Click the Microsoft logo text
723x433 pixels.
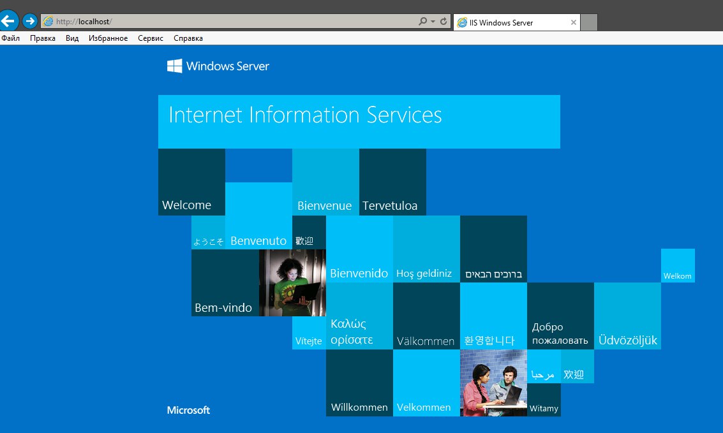coord(188,410)
